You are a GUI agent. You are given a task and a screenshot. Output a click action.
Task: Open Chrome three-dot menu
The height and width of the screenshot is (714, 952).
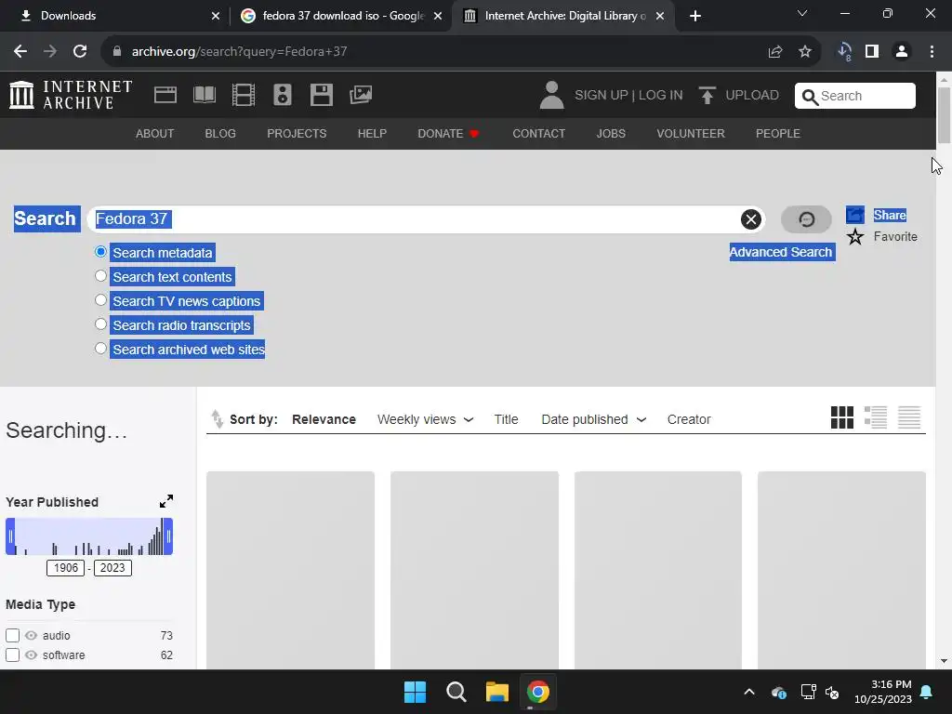click(932, 52)
